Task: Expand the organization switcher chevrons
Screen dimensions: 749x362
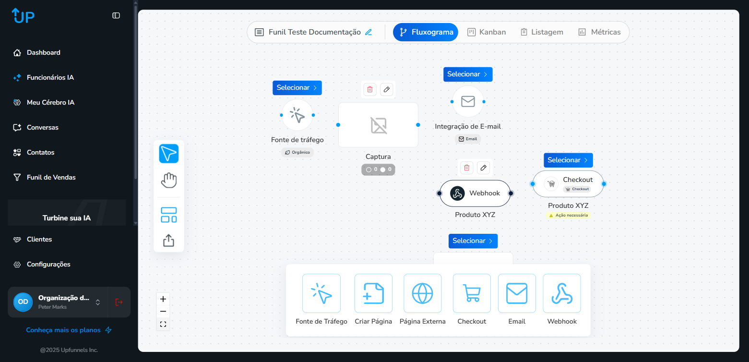Action: pyautogui.click(x=98, y=302)
